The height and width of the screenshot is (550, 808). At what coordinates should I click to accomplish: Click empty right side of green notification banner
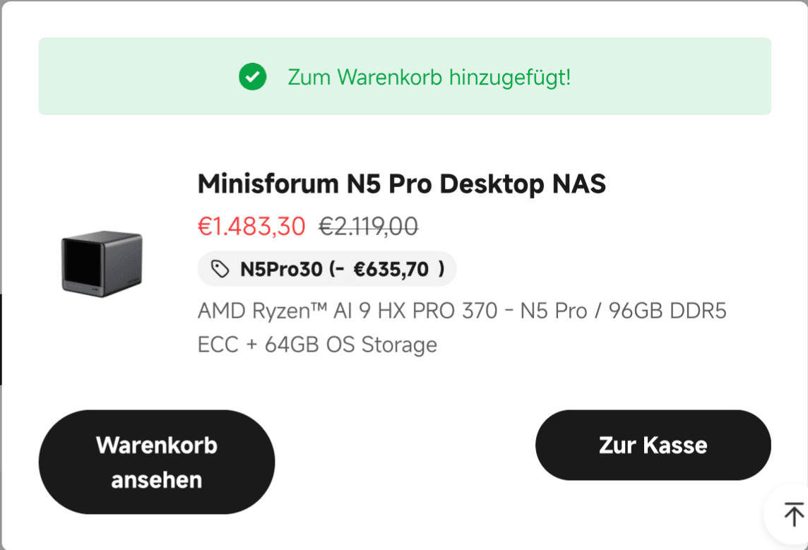click(x=678, y=77)
